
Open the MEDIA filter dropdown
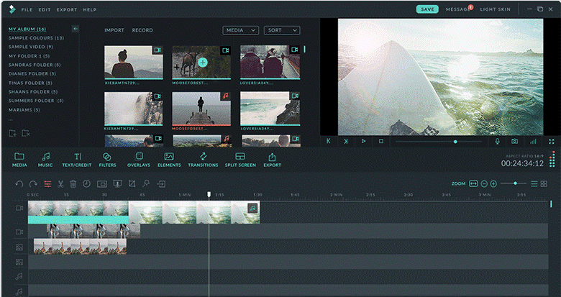click(x=240, y=30)
